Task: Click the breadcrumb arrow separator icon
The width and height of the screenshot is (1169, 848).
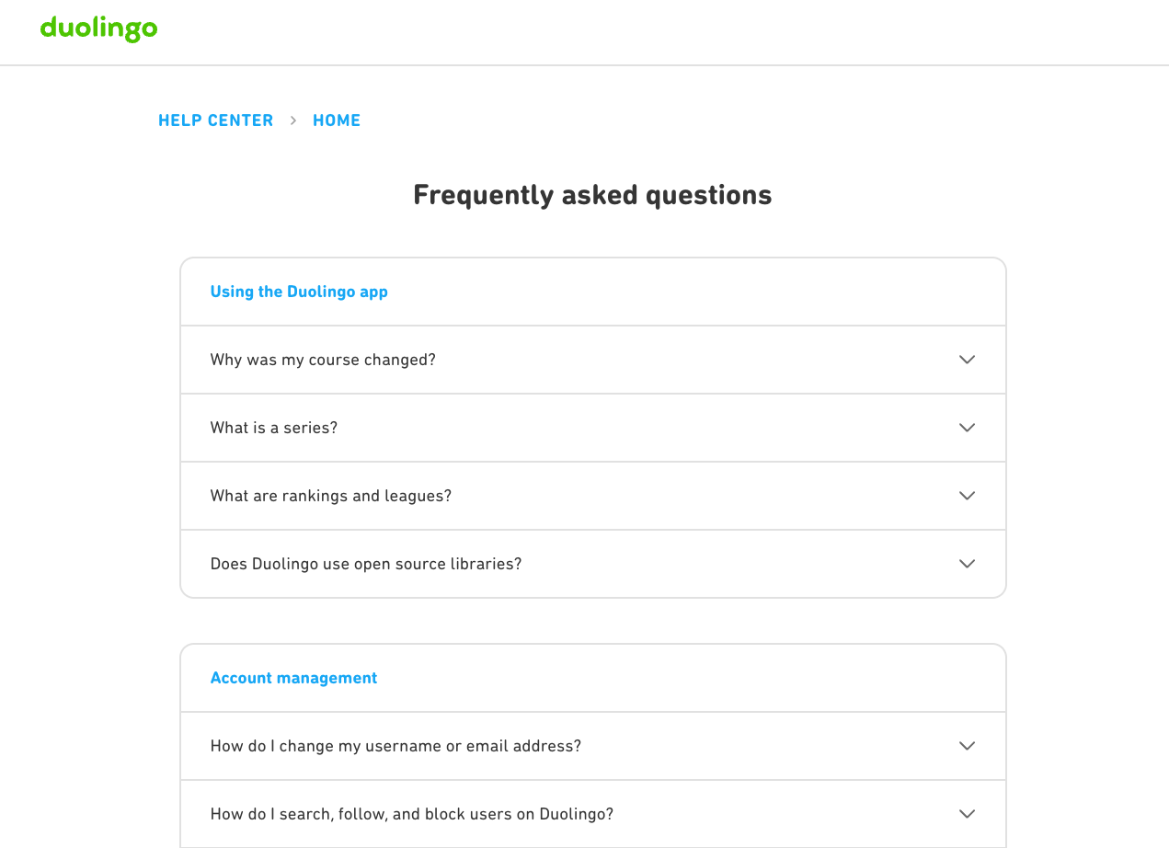Action: [292, 120]
